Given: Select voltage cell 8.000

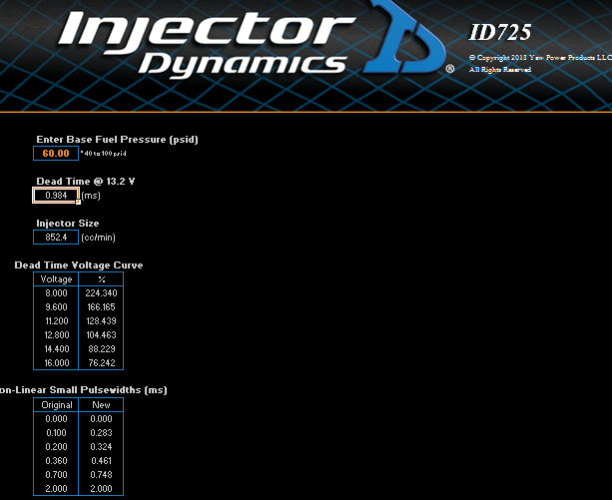Looking at the screenshot, I should click(56, 293).
